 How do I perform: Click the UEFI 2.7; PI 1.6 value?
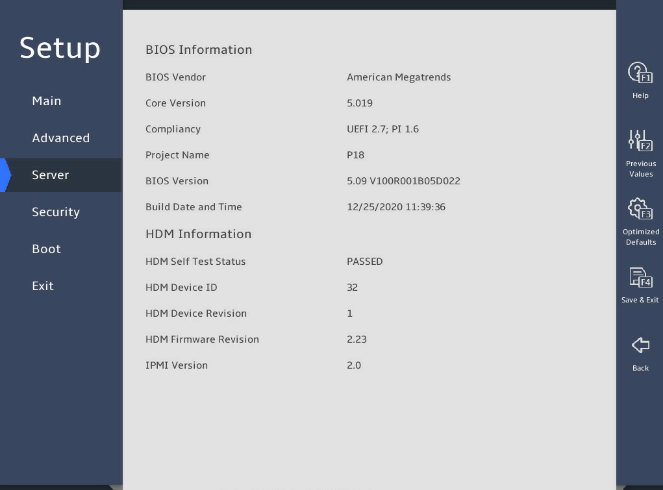coord(382,129)
